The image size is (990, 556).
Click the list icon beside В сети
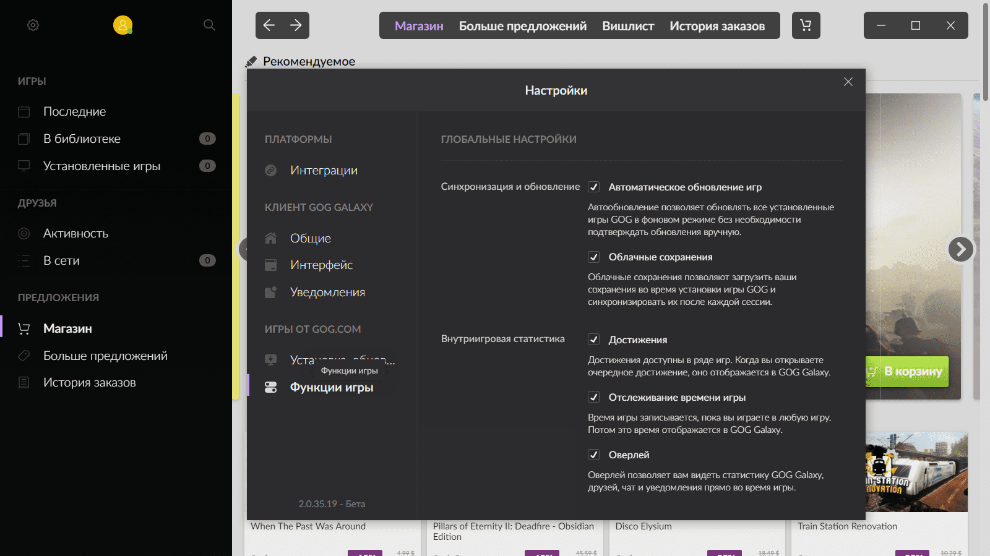pos(24,260)
